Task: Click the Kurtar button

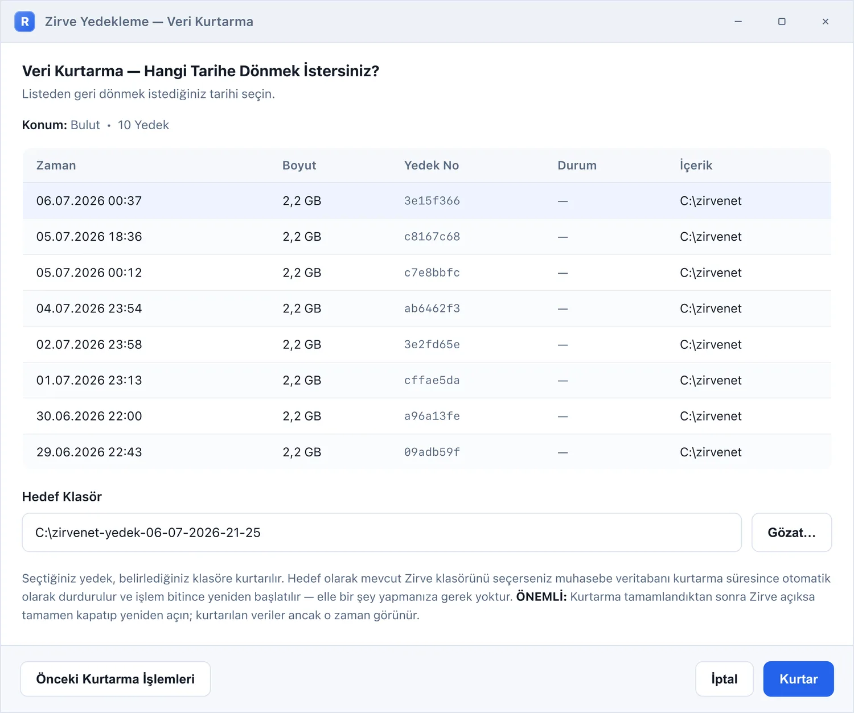Action: 798,679
